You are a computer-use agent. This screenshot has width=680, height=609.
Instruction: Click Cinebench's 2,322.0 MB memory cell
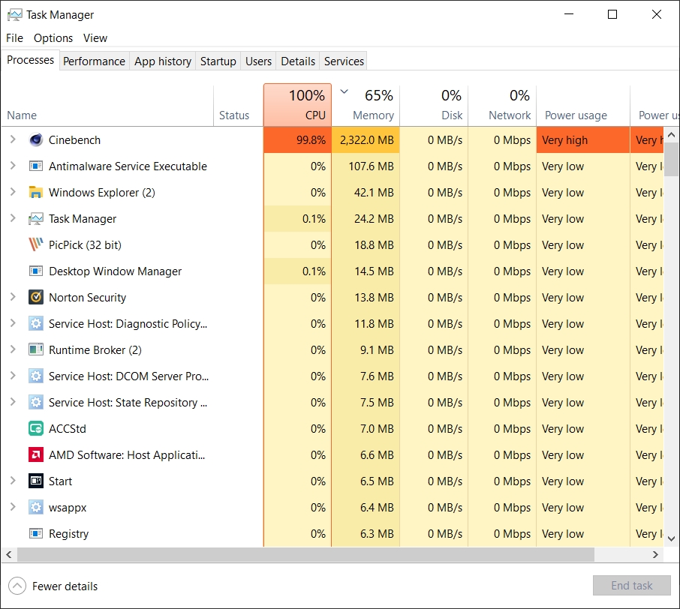(x=366, y=140)
